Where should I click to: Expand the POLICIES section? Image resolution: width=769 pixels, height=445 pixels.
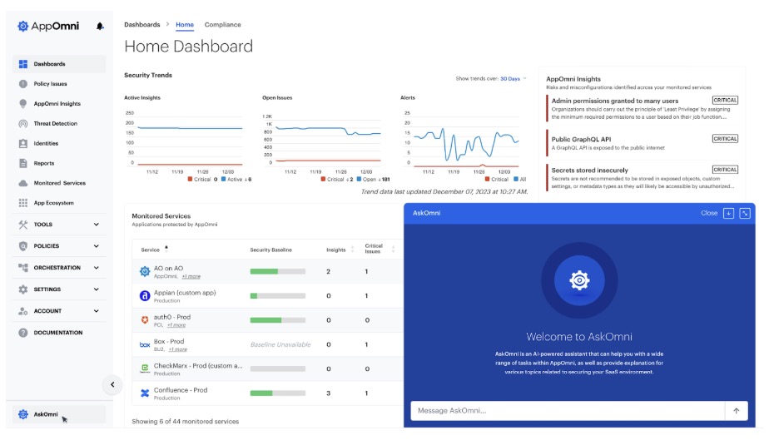(58, 246)
